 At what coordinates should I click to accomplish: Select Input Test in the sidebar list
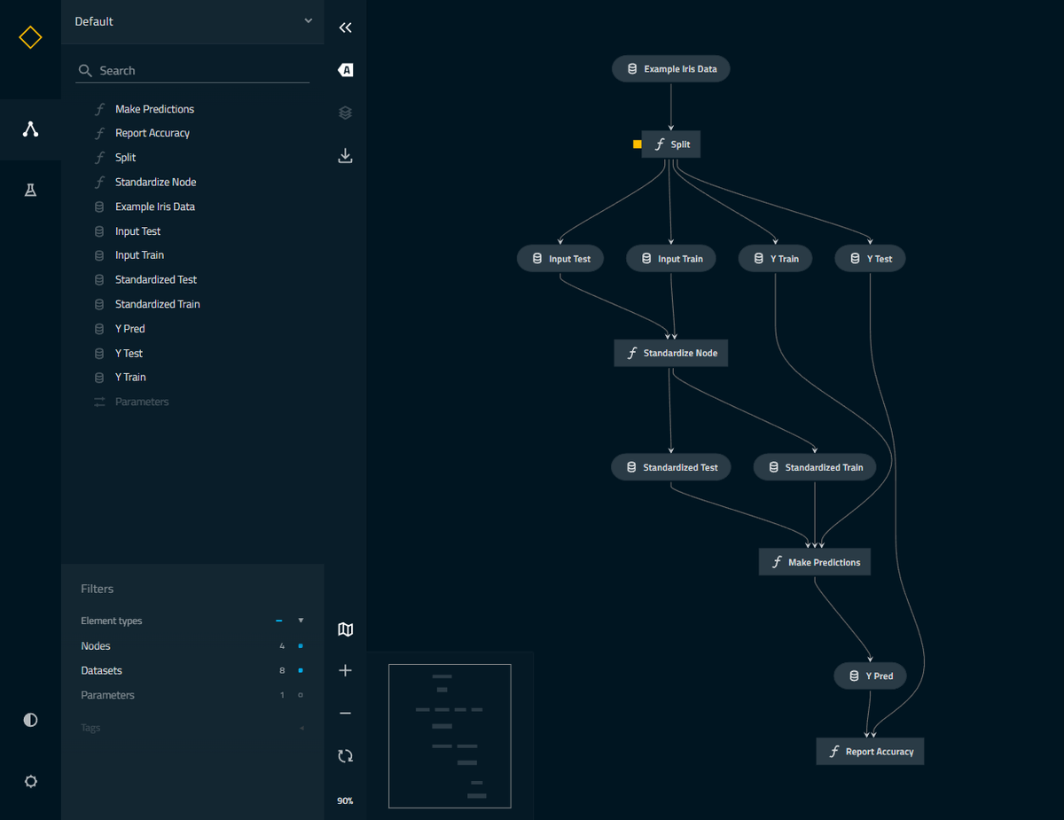pyautogui.click(x=137, y=231)
